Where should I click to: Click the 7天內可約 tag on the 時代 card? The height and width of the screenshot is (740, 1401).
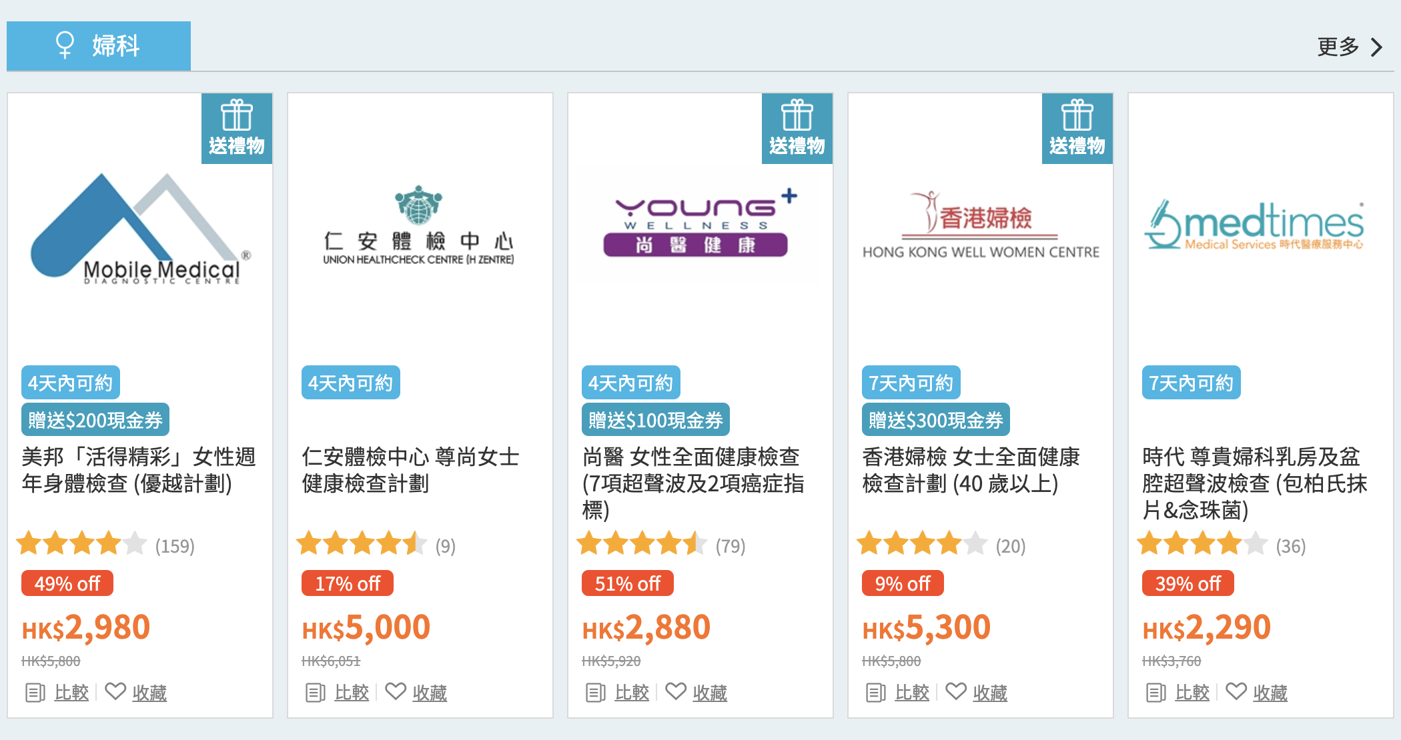[x=1192, y=383]
